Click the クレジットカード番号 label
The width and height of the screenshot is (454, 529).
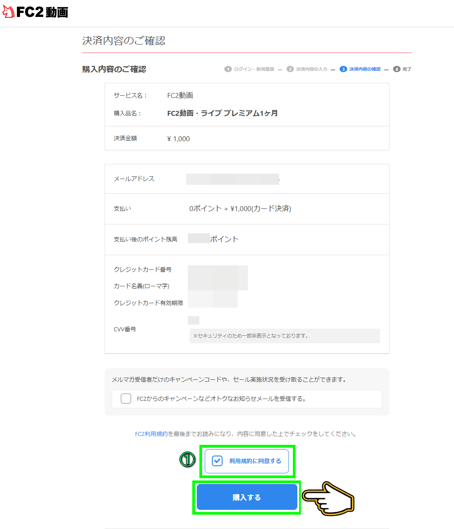click(143, 269)
